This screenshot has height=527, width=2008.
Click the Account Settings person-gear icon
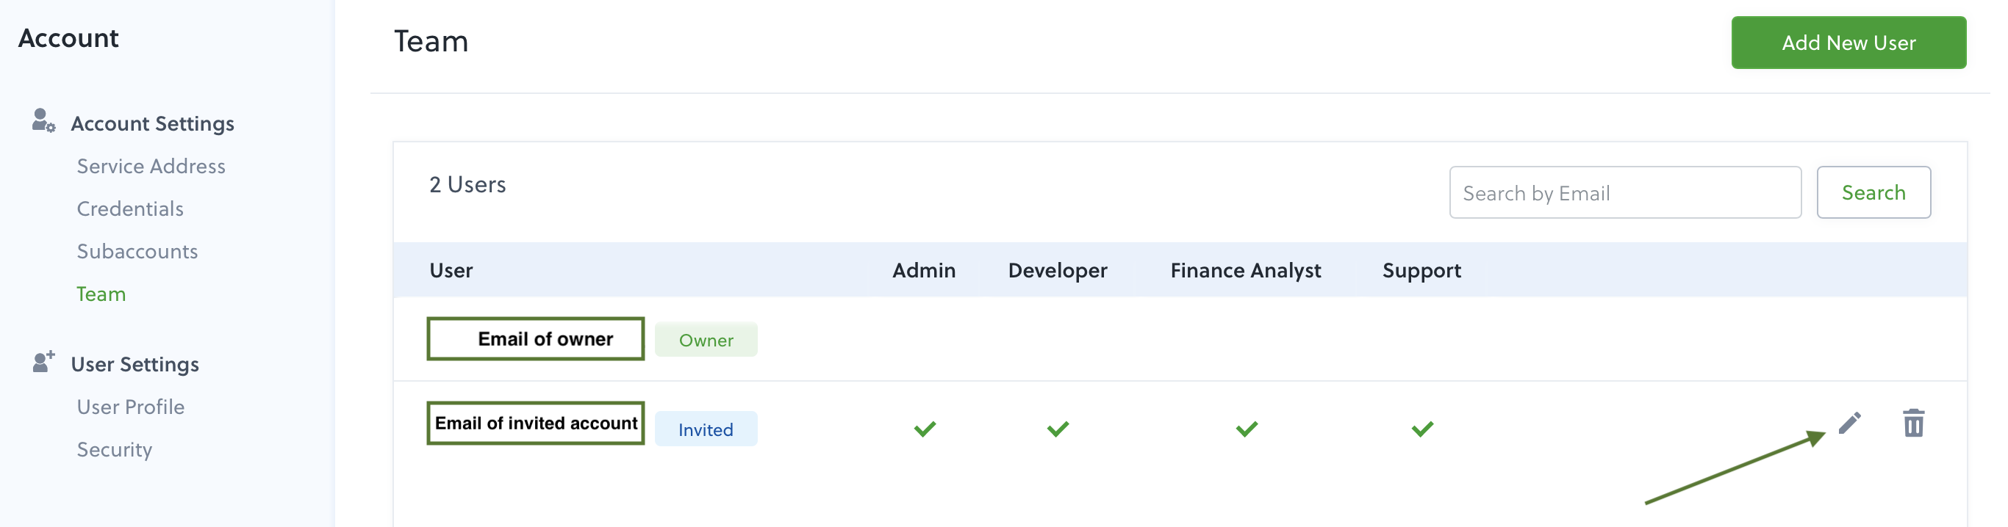pyautogui.click(x=43, y=120)
